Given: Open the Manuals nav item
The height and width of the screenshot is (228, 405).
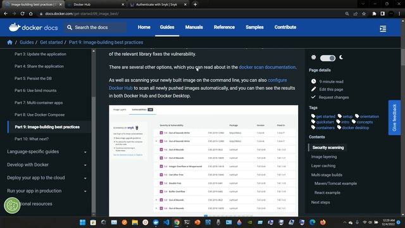Looking at the screenshot, I should coord(194,27).
